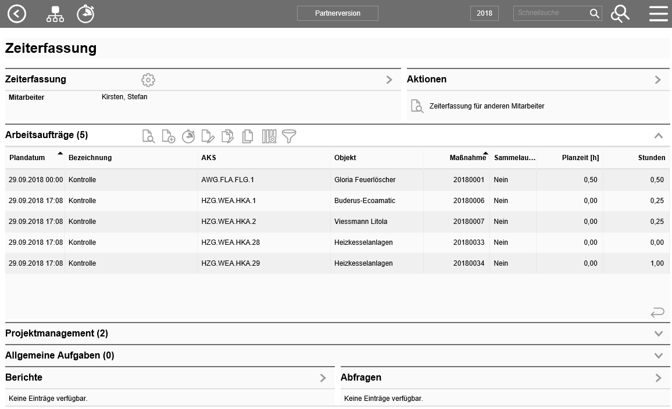The image size is (672, 409).
Task: Click the stopwatch icon in the top bar
Action: tap(85, 13)
